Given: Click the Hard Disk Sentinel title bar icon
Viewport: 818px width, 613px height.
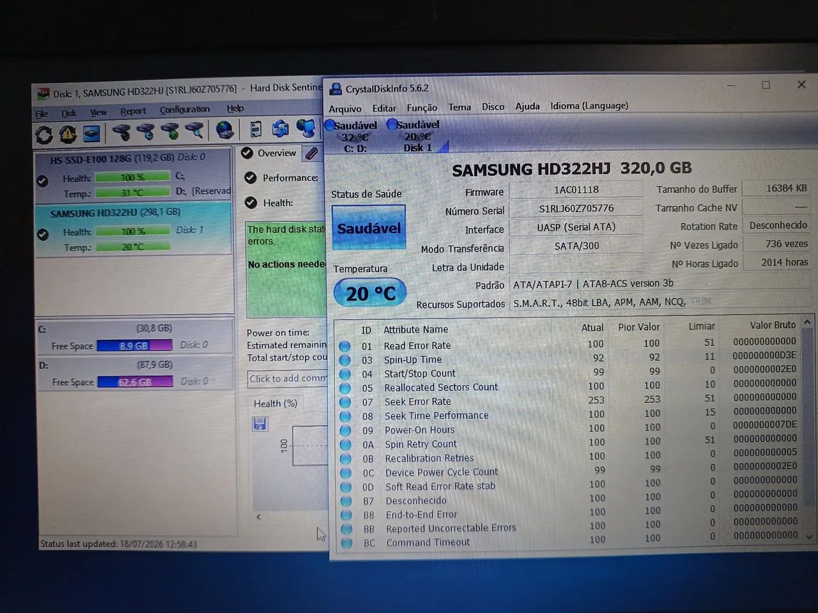Looking at the screenshot, I should [x=43, y=94].
